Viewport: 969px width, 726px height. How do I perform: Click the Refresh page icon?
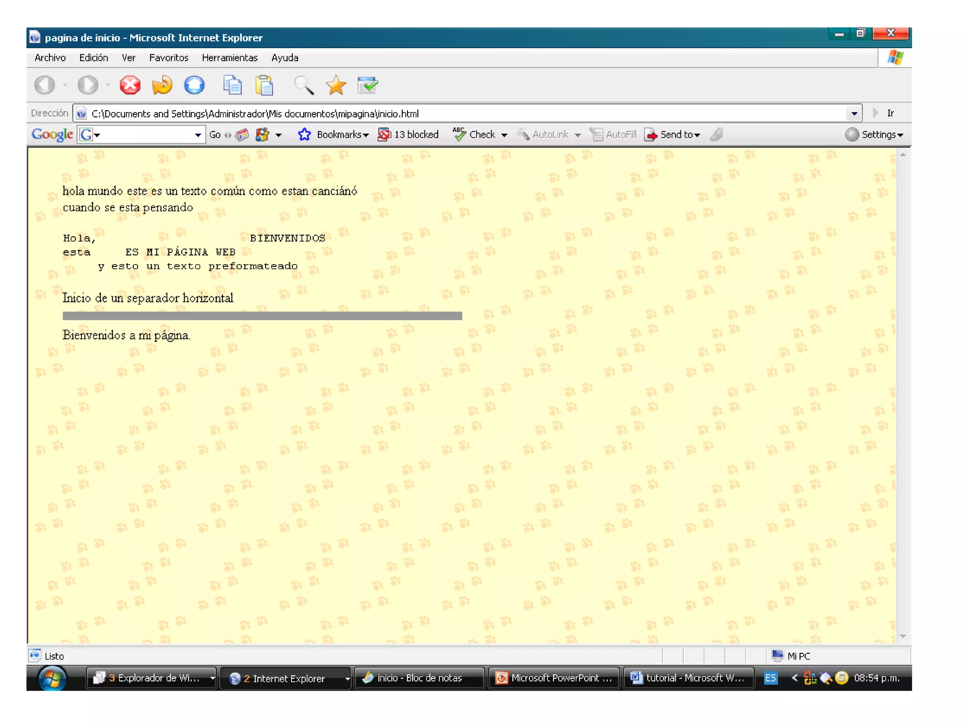[162, 86]
